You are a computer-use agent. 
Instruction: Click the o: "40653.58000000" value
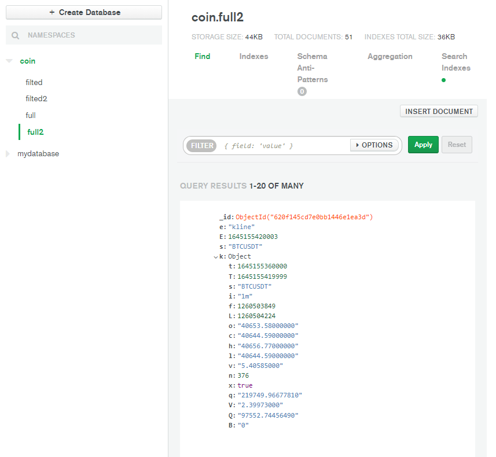pos(268,326)
